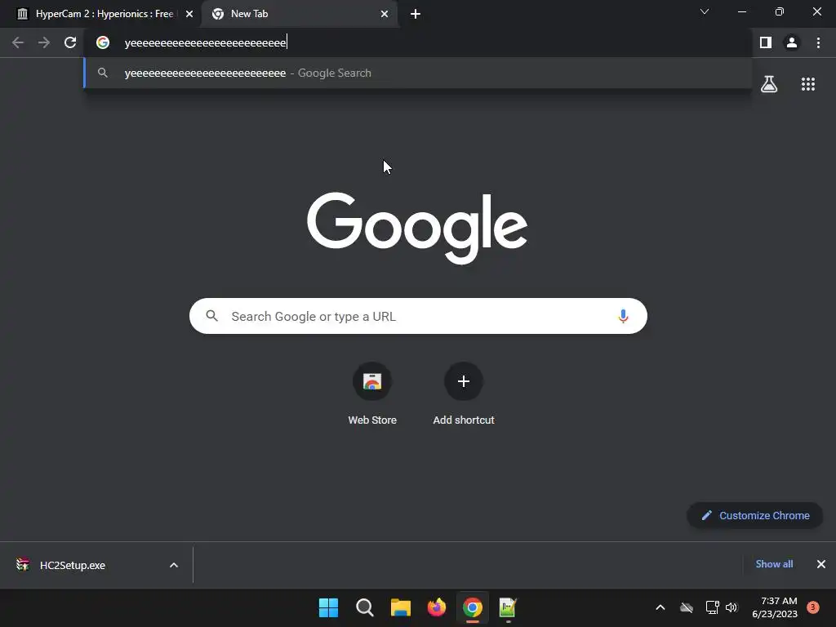
Task: Expand the HC2Setup.exe download options
Action: click(x=174, y=565)
